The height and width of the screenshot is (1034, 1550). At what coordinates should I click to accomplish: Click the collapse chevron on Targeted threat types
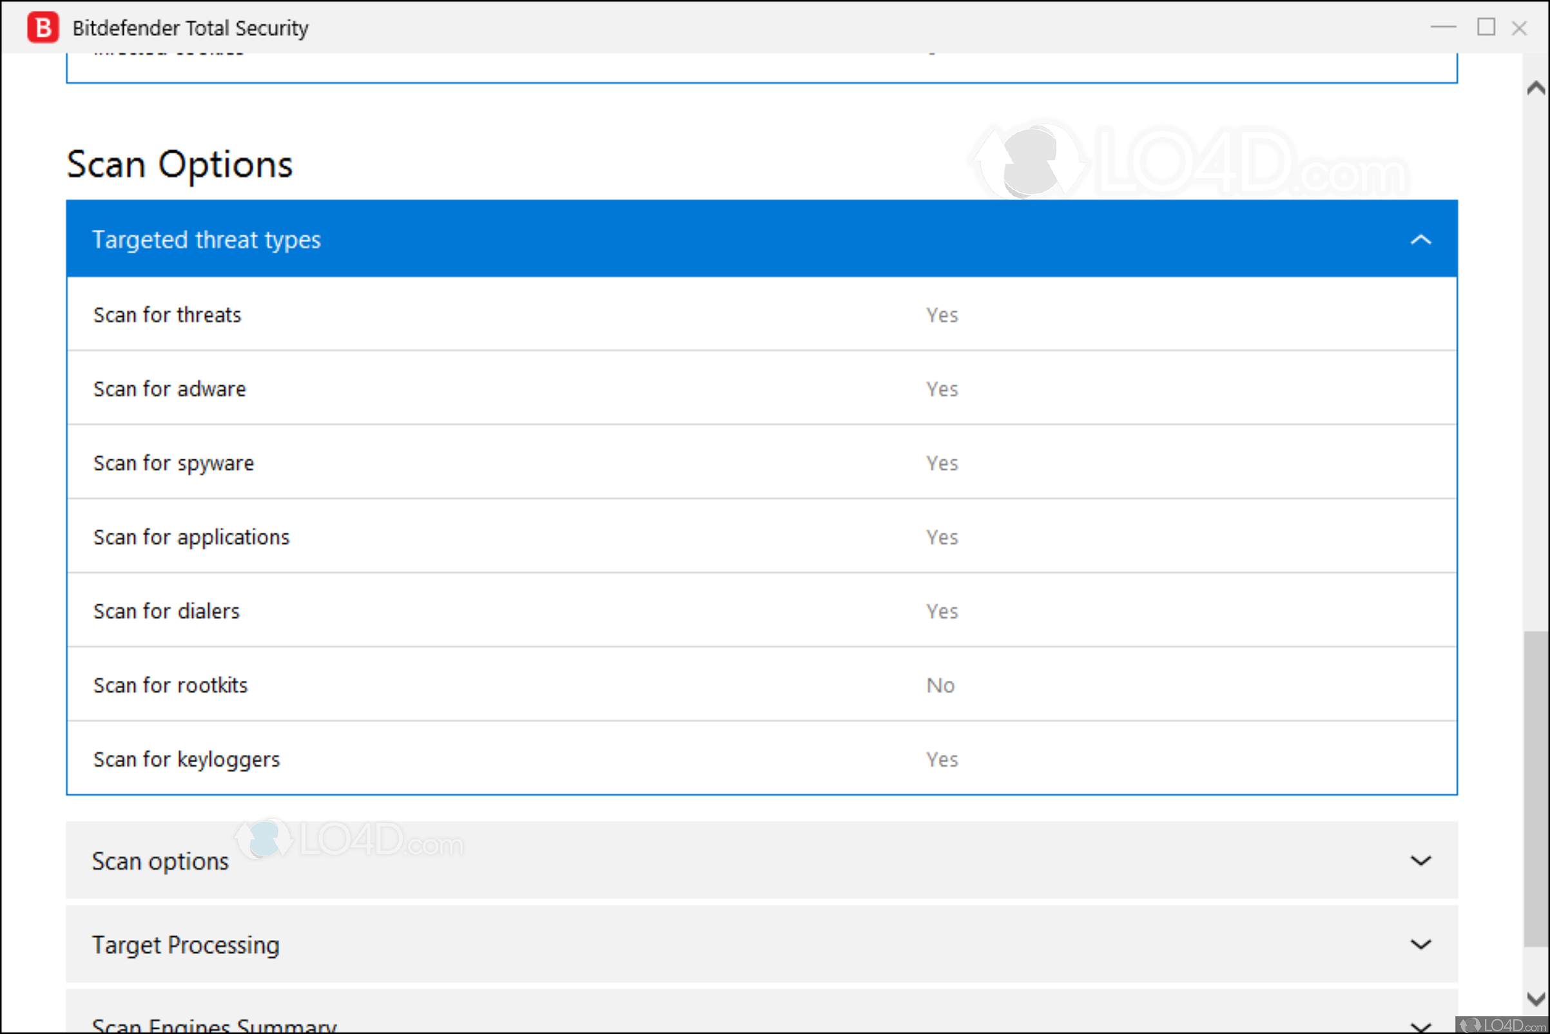[1421, 240]
